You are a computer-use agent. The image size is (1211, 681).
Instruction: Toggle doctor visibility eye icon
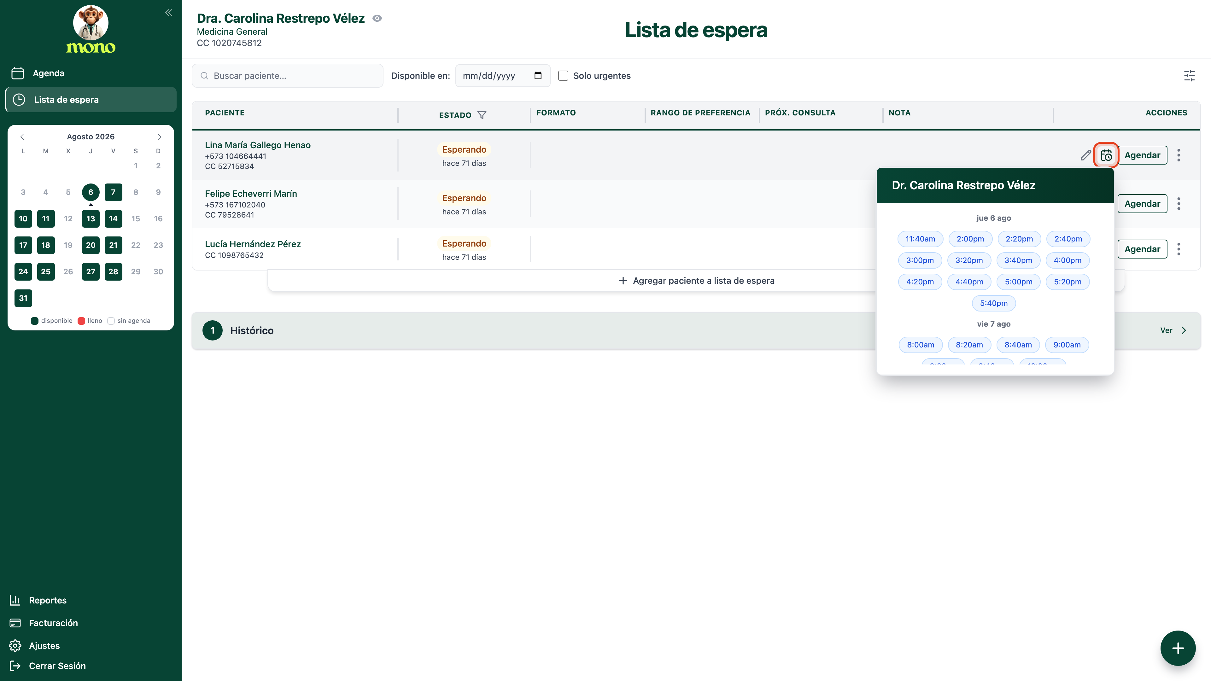click(377, 18)
